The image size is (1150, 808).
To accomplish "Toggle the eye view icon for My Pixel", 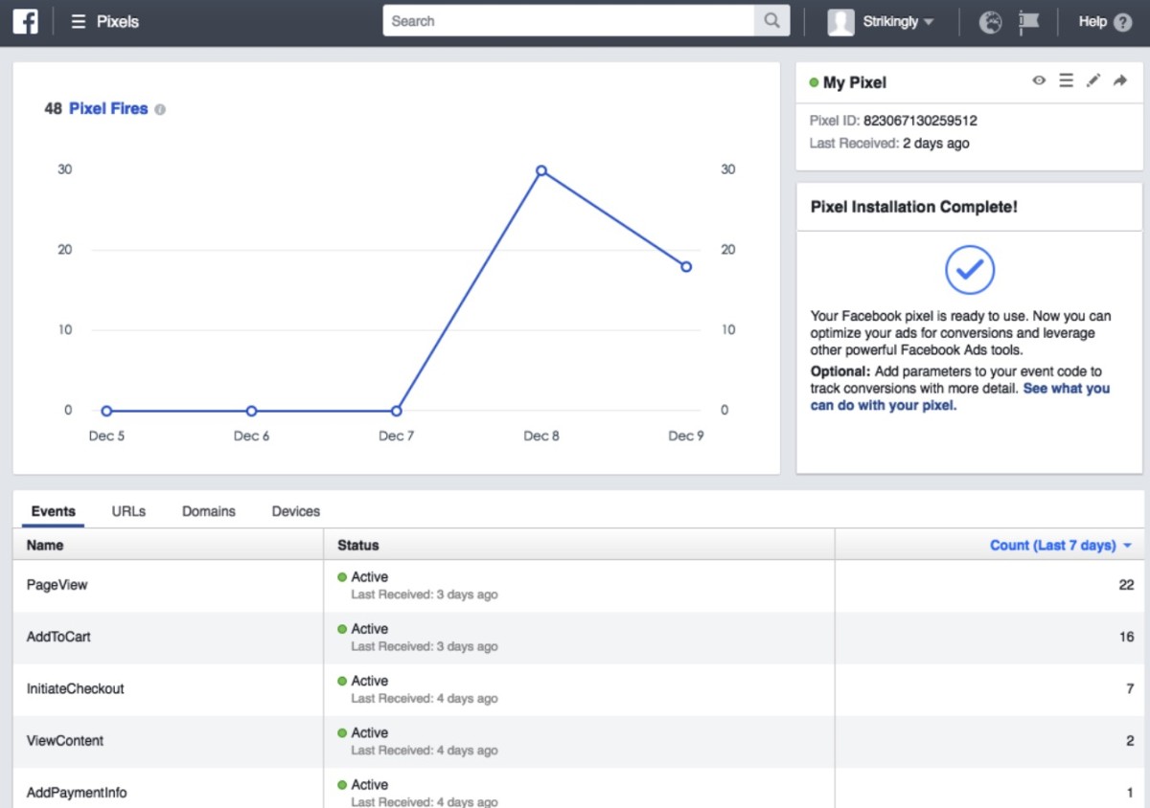I will coord(1039,81).
